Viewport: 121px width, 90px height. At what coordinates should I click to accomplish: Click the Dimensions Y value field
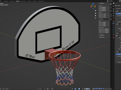pyautogui.click(x=104, y=30)
